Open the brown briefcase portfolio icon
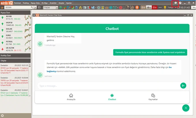The height and width of the screenshot is (118, 196). (107, 8)
